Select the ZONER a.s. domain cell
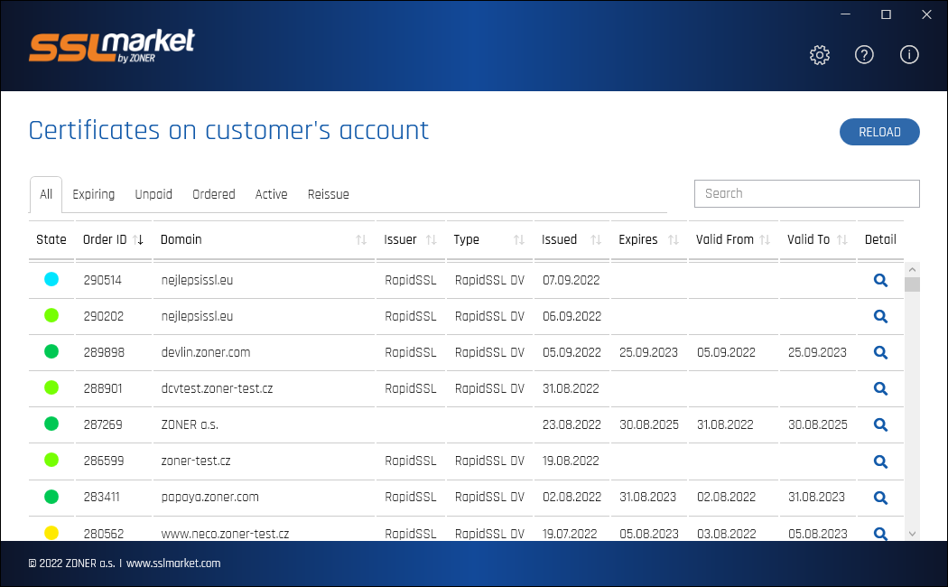 click(190, 425)
